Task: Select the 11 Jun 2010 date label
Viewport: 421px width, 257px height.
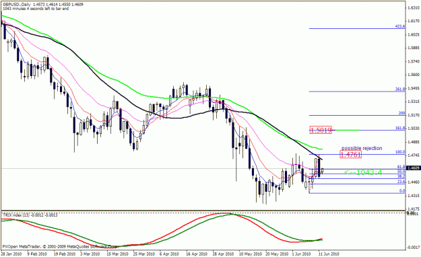Action: (x=329, y=254)
